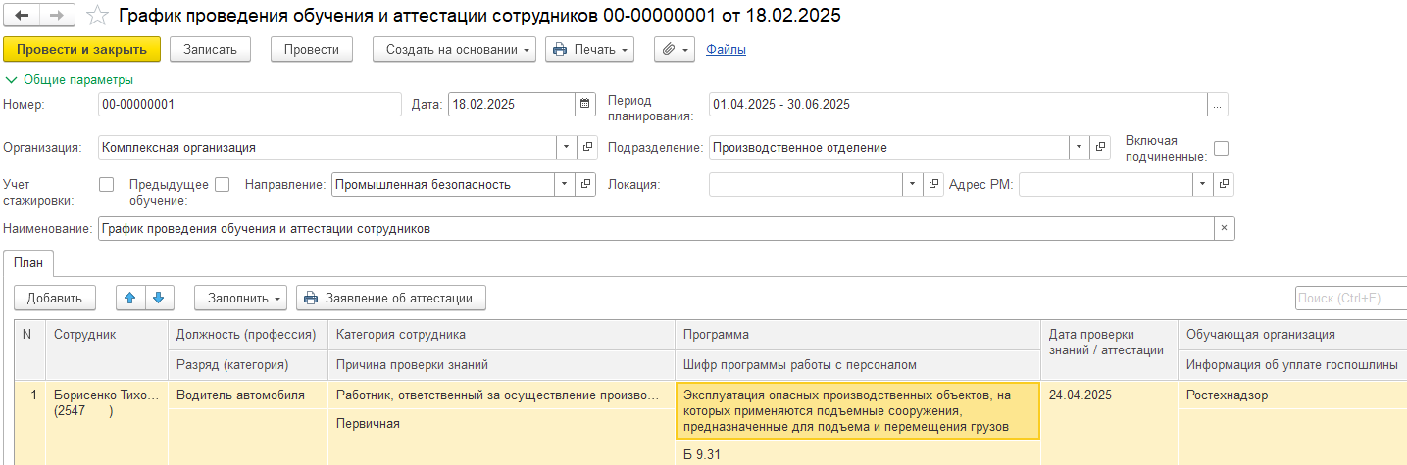The height and width of the screenshot is (465, 1407).
Task: Click the back navigation arrow
Action: pyautogui.click(x=22, y=16)
